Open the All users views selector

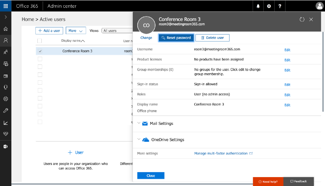(117, 30)
